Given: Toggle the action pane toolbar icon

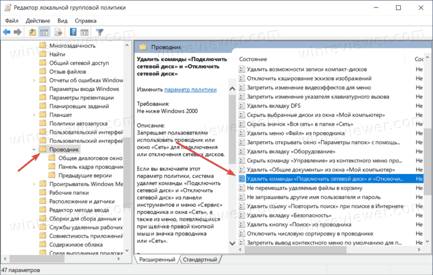Looking at the screenshot, I should pos(84,32).
